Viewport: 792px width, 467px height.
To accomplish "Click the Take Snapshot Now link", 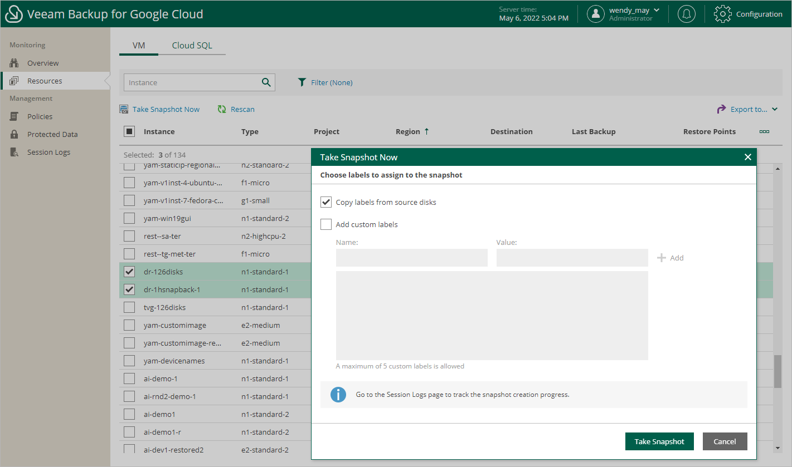I will (166, 109).
